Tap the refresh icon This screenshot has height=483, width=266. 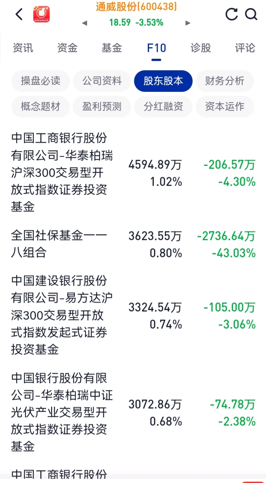(232, 14)
